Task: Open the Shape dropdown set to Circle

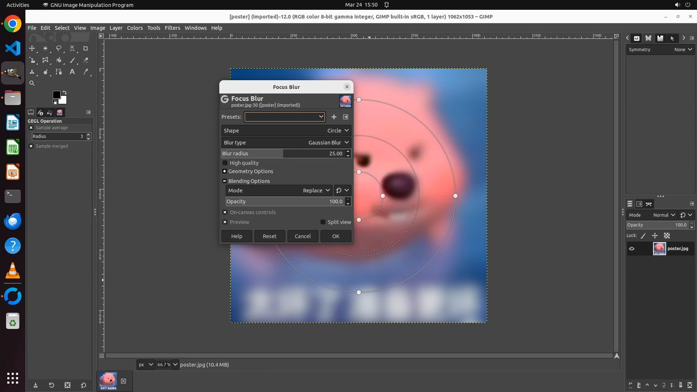Action: [x=286, y=131]
